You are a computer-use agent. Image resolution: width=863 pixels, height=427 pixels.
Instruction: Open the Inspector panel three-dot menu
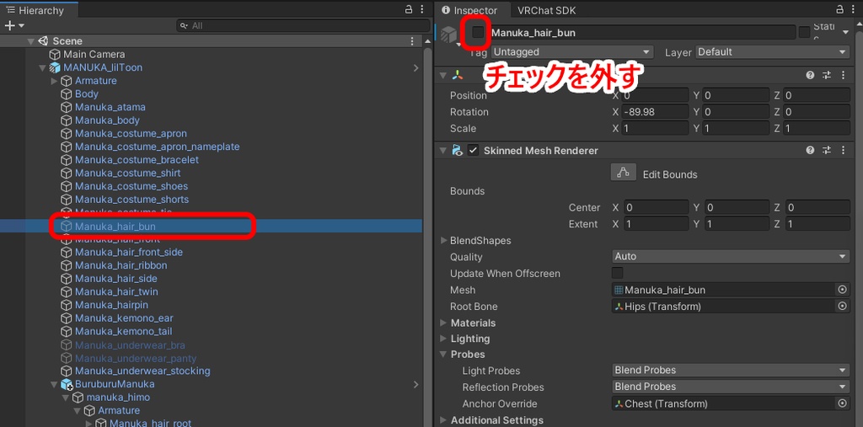pyautogui.click(x=853, y=10)
